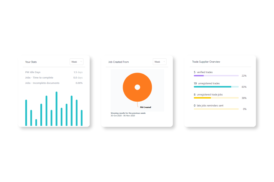Click the verified trades purple progress bar
Screen dimensions: 274x182
[216, 76]
